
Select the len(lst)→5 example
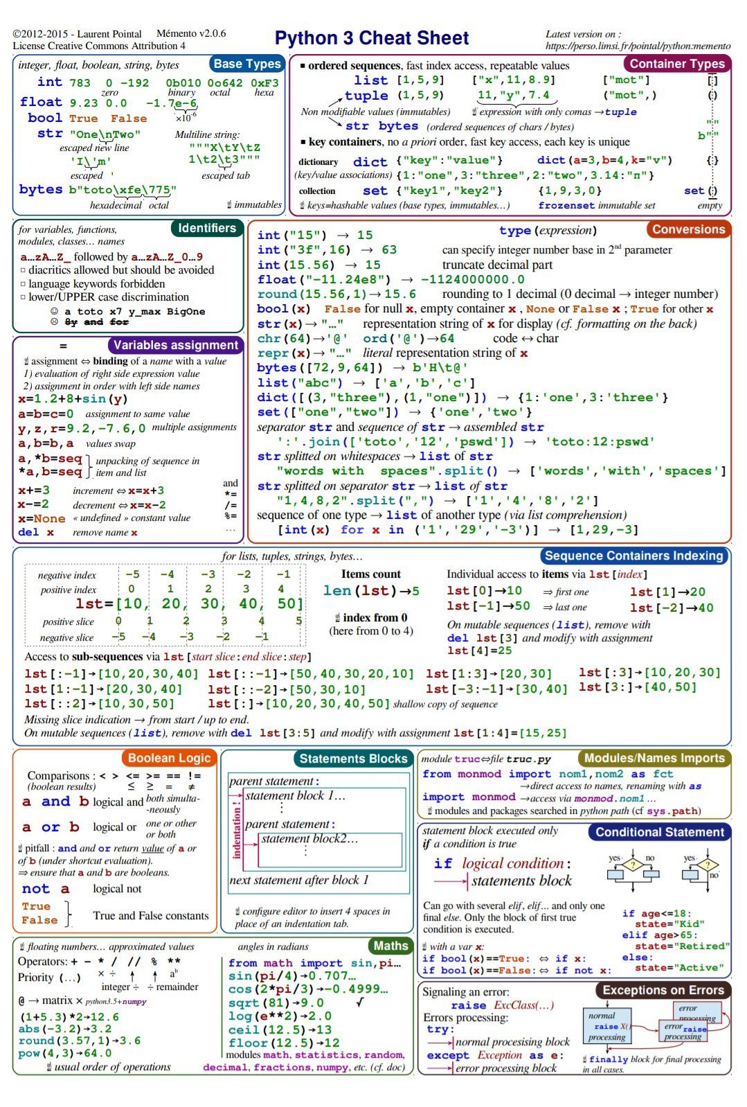[x=371, y=591]
